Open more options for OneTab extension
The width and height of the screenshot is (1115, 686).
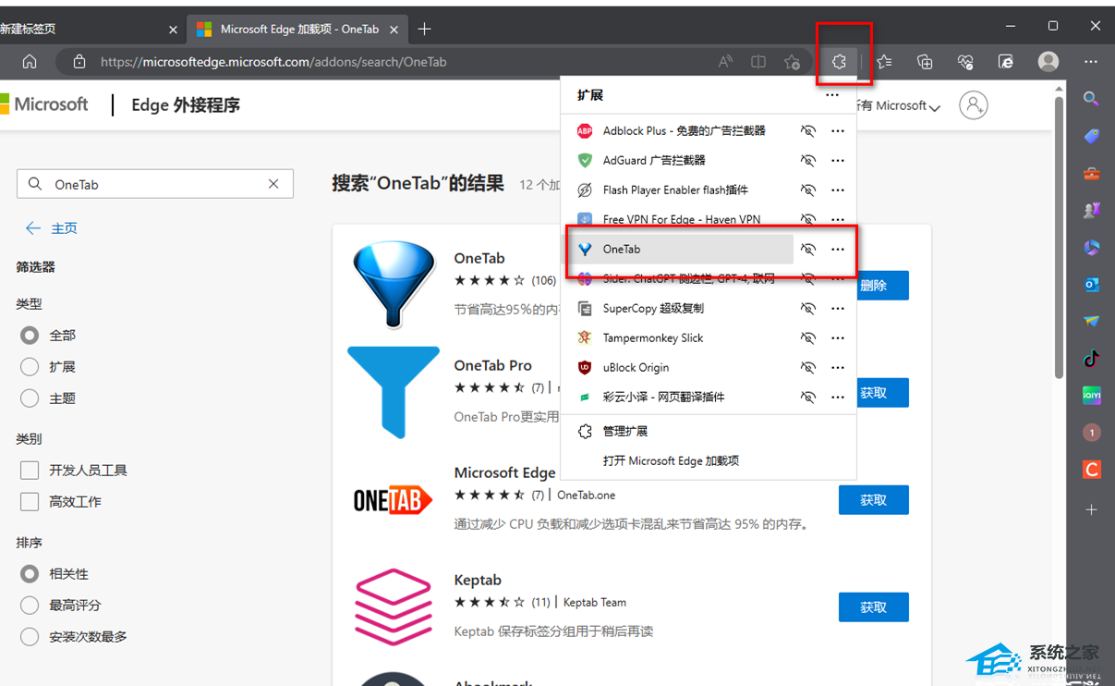[x=838, y=249]
